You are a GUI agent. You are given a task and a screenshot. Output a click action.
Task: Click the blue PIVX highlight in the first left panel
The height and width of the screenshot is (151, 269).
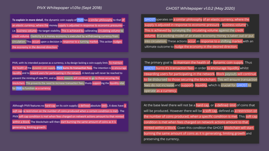[80, 20]
